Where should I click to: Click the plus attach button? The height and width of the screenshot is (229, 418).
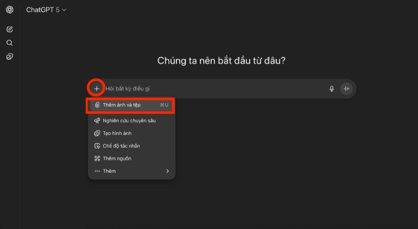pyautogui.click(x=97, y=89)
